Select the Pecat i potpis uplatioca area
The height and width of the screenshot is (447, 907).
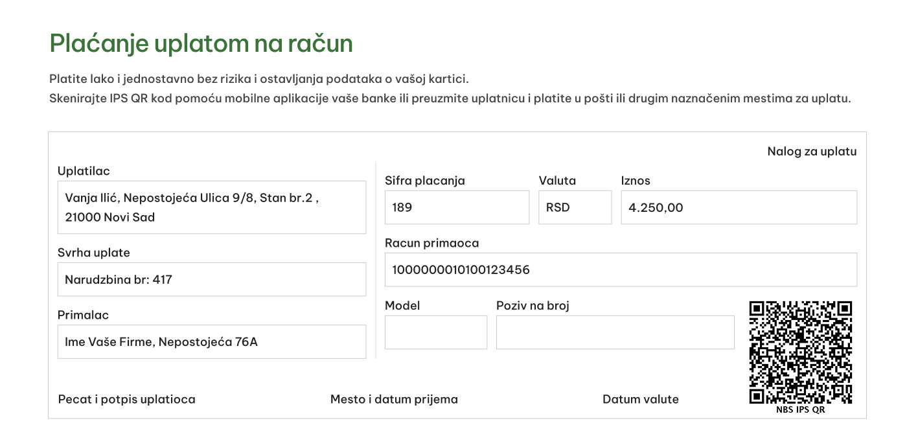pyautogui.click(x=126, y=399)
